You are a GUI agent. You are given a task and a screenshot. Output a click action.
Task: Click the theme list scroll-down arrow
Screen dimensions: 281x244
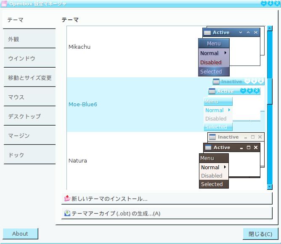click(270, 187)
